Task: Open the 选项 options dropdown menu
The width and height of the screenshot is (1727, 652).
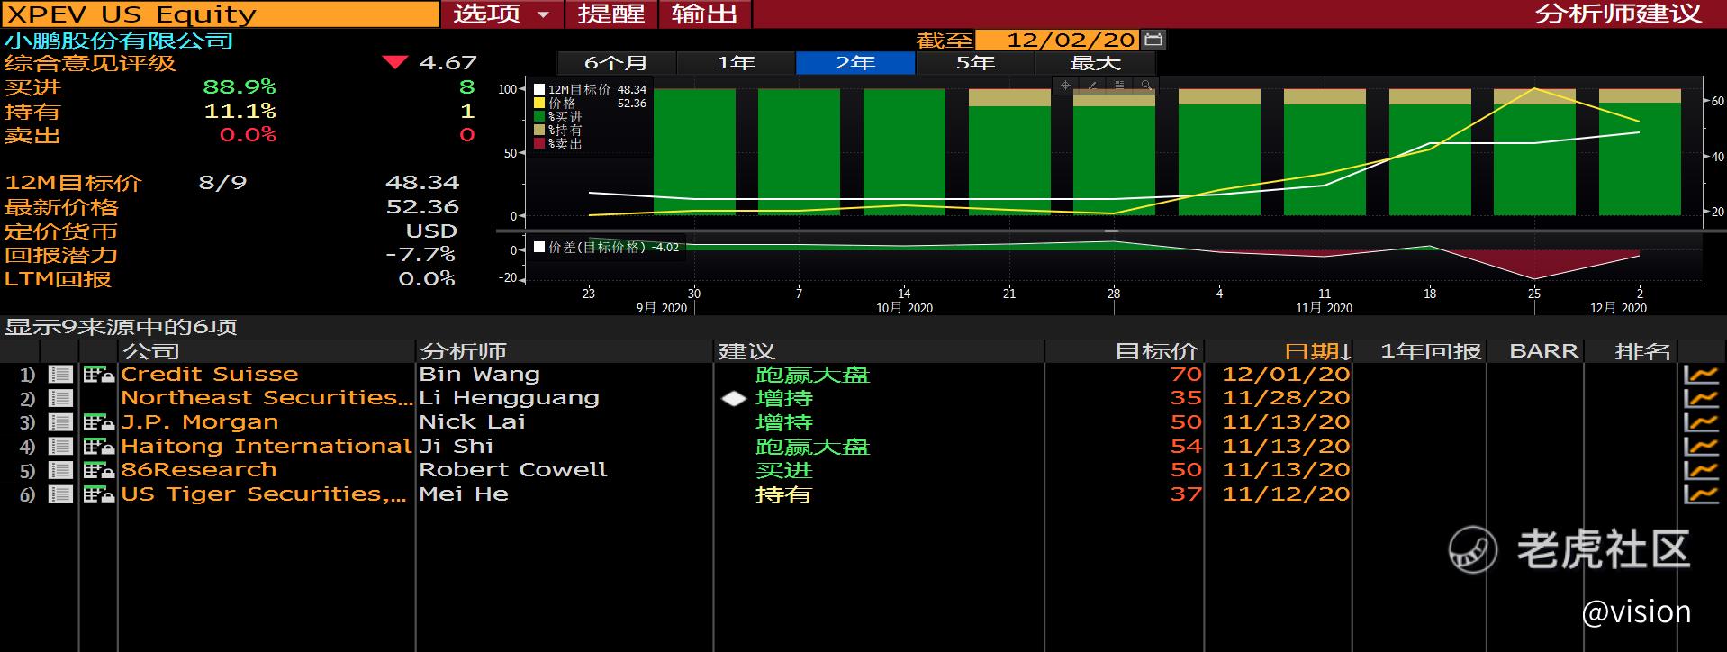Action: 502,14
